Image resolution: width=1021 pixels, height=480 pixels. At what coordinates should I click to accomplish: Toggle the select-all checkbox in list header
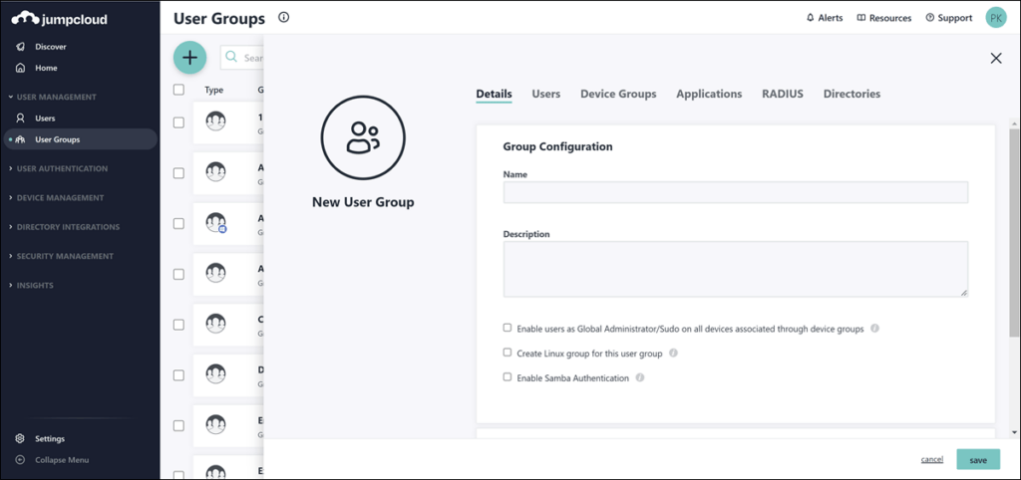pos(178,90)
